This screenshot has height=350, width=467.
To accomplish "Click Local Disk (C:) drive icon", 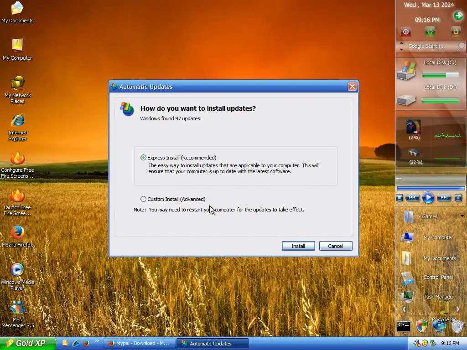I will point(406,70).
